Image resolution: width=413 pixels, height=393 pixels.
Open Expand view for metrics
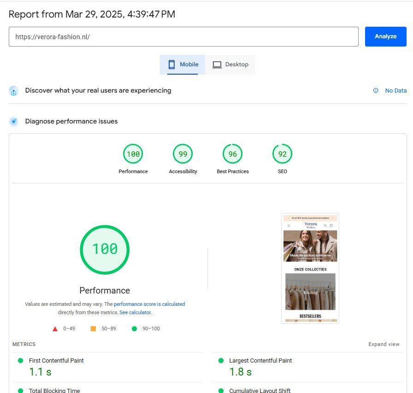(x=384, y=344)
